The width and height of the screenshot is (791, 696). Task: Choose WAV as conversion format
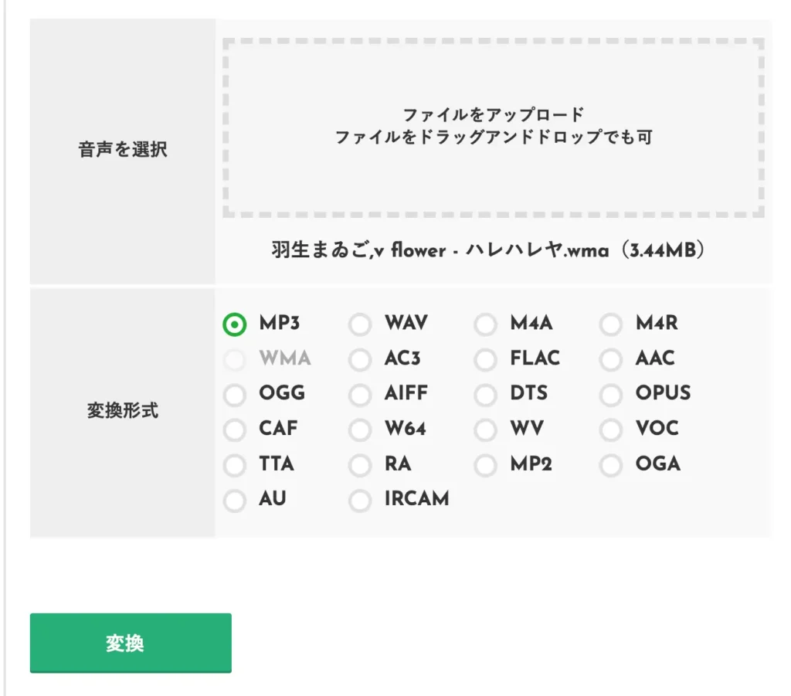coord(360,324)
